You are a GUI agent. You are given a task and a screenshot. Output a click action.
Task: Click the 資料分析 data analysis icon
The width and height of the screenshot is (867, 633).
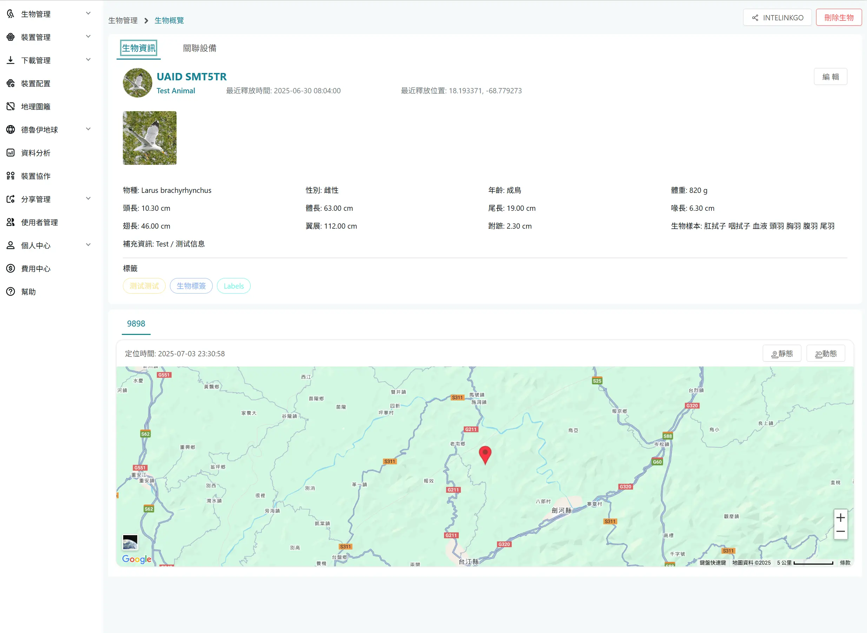click(x=11, y=153)
